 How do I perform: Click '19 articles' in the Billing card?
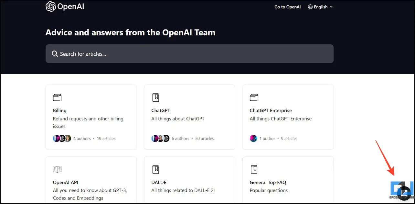[x=106, y=138]
